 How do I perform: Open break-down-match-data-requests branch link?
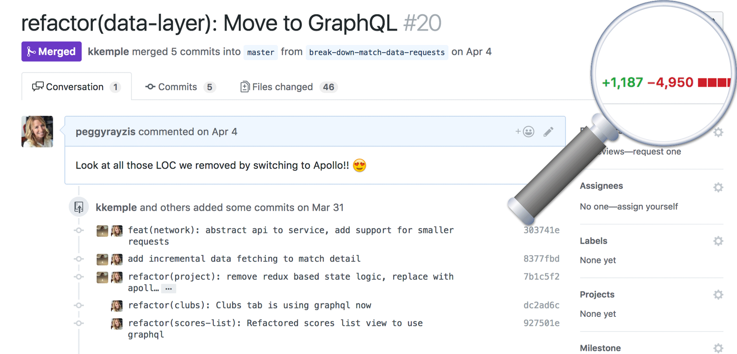(x=377, y=52)
